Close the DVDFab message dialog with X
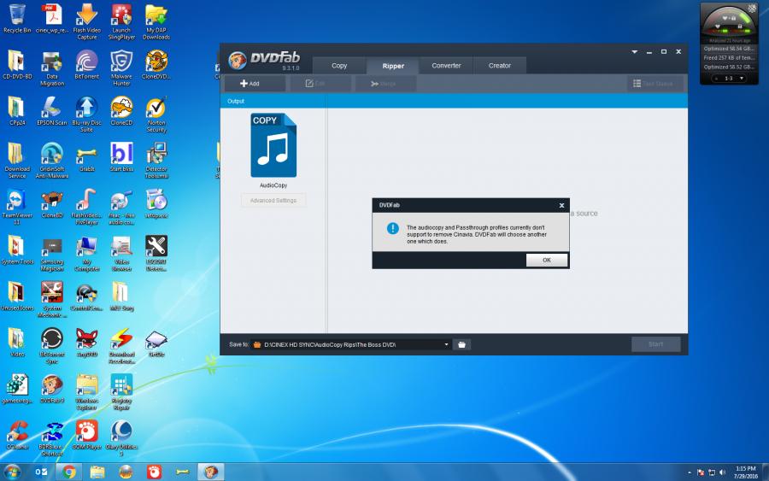The width and height of the screenshot is (769, 481). coord(561,205)
